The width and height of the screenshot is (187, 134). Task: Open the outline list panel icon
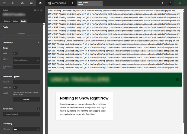(4, 3)
